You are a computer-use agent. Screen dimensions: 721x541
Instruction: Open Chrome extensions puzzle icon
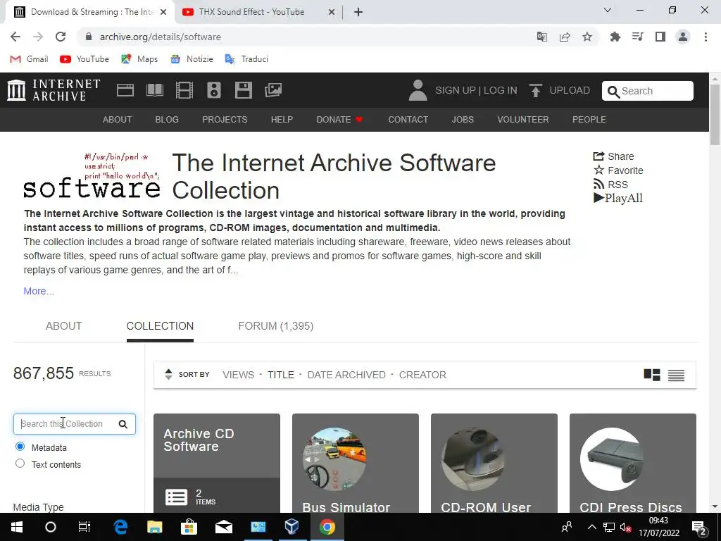coord(615,37)
